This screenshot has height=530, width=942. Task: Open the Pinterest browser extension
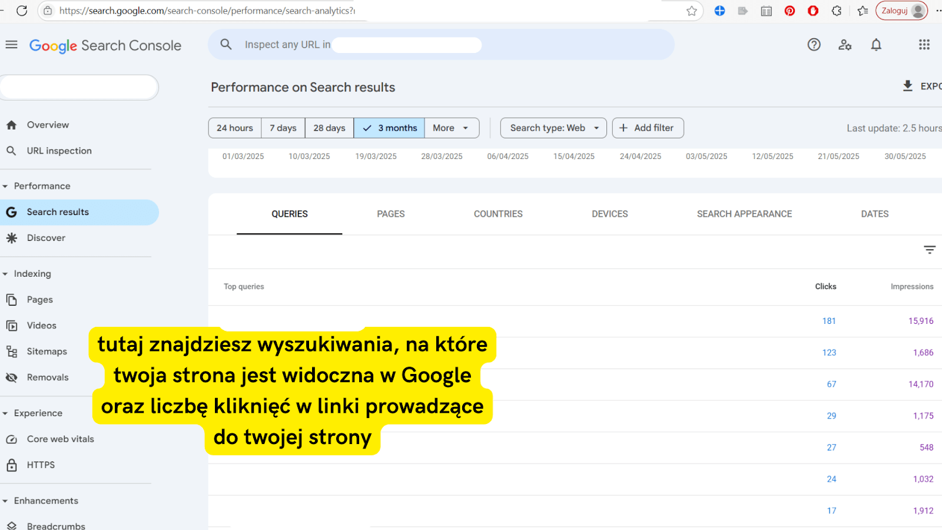click(x=790, y=11)
